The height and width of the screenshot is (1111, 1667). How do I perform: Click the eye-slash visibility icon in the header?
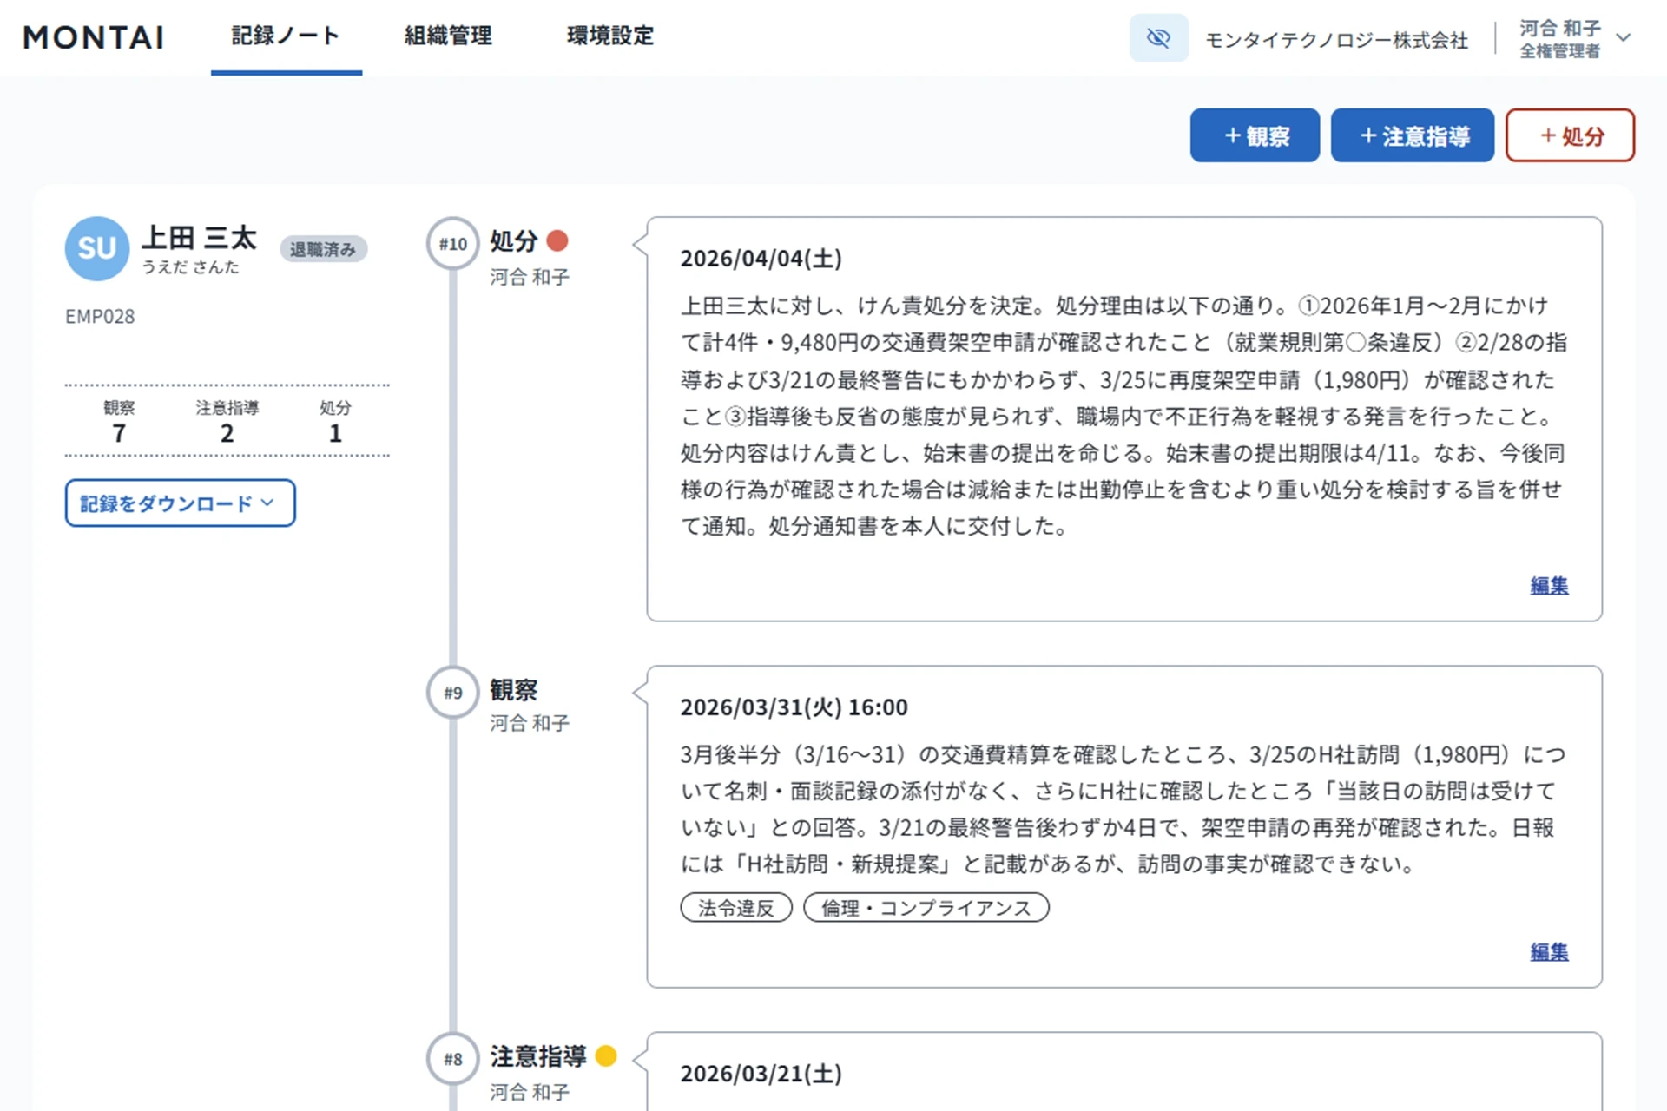point(1158,37)
